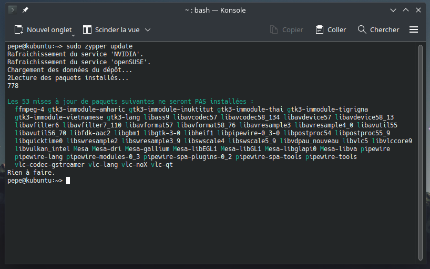Screen dimensions: 430x269
Task: Maximize the Konsole window
Action: [x=406, y=10]
